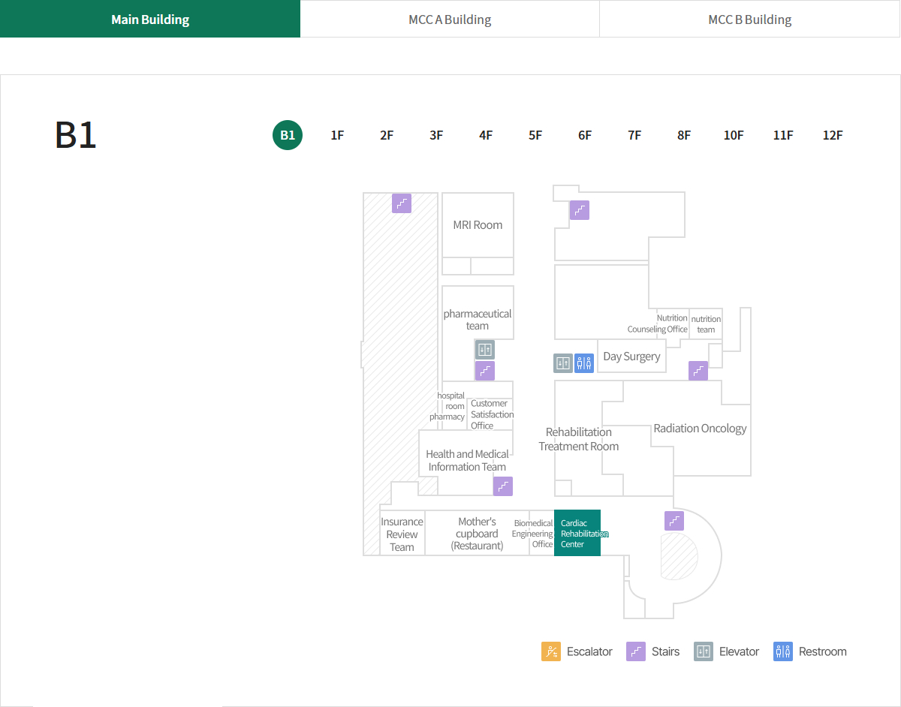
Task: Click the Elevator legend icon
Action: tap(704, 651)
